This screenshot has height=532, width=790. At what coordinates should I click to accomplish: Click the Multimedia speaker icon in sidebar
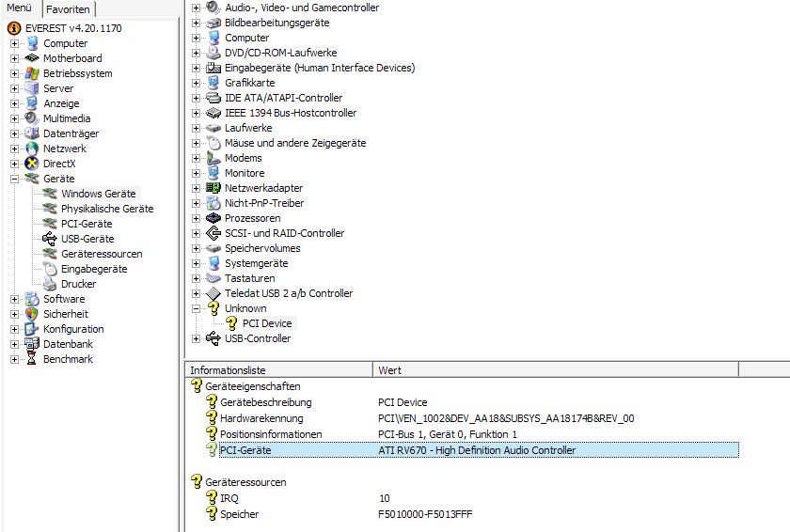32,118
